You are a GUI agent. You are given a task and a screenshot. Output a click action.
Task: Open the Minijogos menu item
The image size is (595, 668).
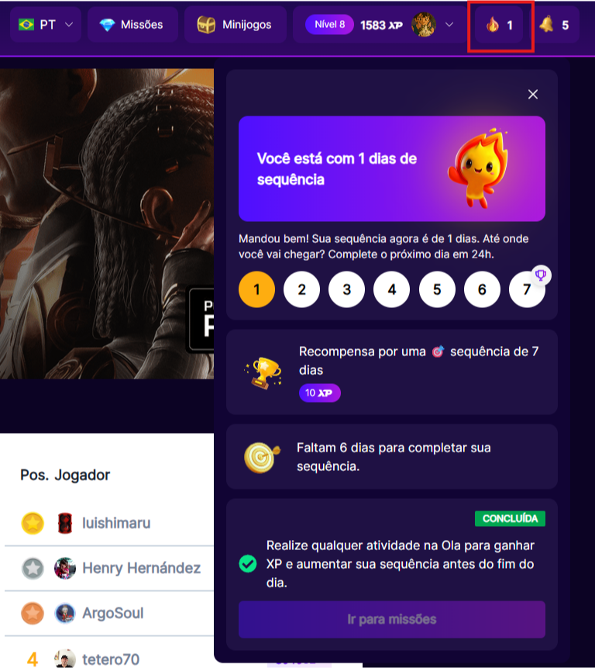click(236, 25)
